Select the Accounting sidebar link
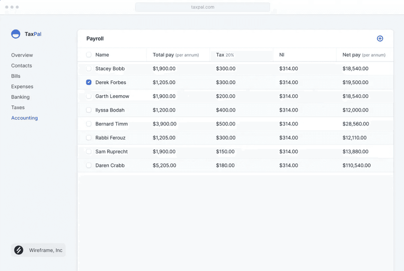The width and height of the screenshot is (404, 271). pyautogui.click(x=24, y=118)
